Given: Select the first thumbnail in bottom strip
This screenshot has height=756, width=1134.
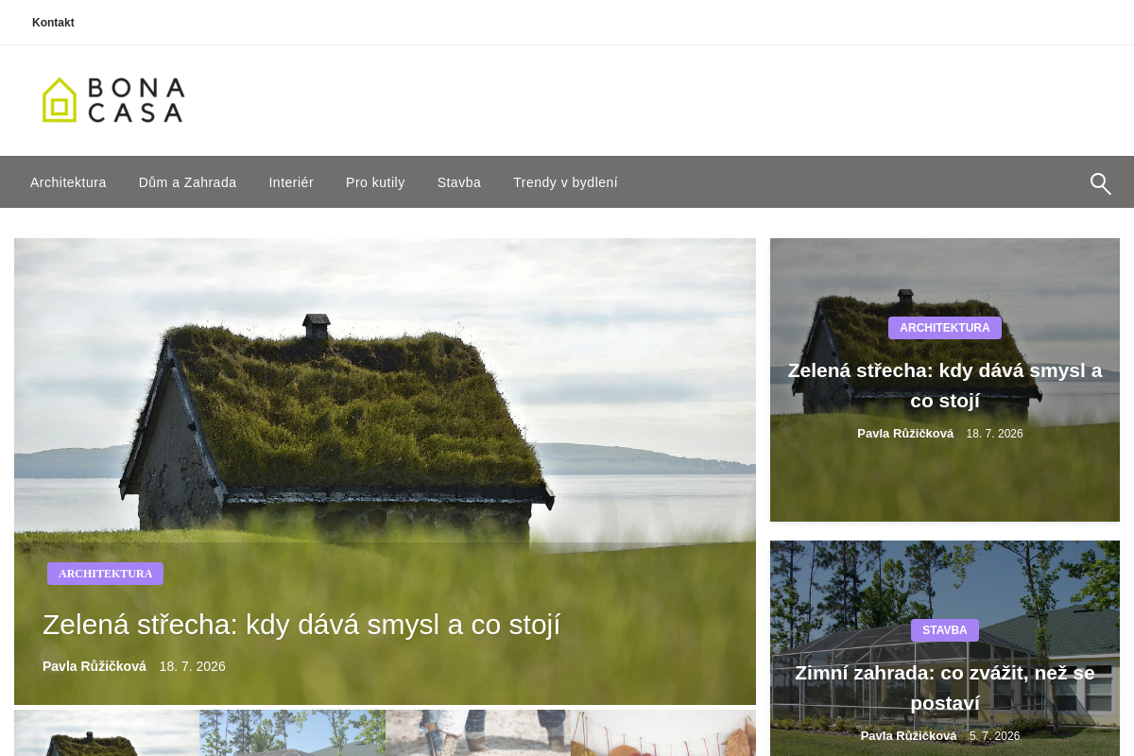Looking at the screenshot, I should [x=107, y=733].
